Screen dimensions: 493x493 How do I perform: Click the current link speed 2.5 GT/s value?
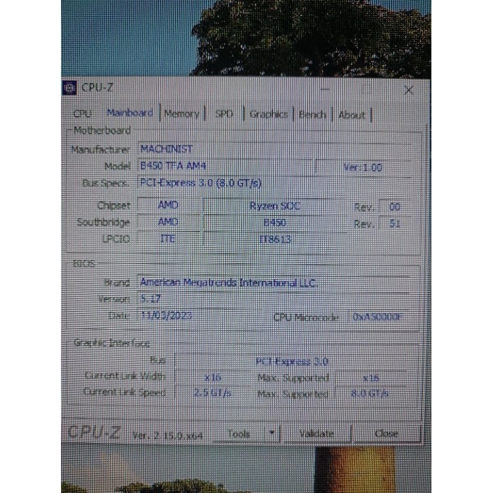[213, 393]
